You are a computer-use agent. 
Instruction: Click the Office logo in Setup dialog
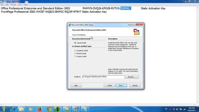137,32
